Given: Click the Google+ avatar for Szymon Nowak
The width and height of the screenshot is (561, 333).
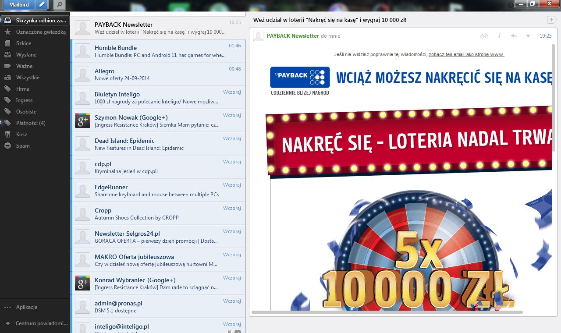Looking at the screenshot, I should click(x=82, y=120).
